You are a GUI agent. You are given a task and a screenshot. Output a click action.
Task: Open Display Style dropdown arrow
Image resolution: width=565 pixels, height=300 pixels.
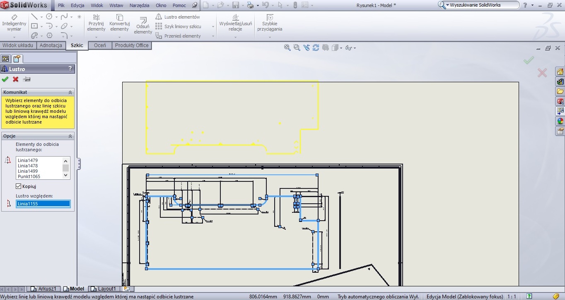pyautogui.click(x=341, y=48)
